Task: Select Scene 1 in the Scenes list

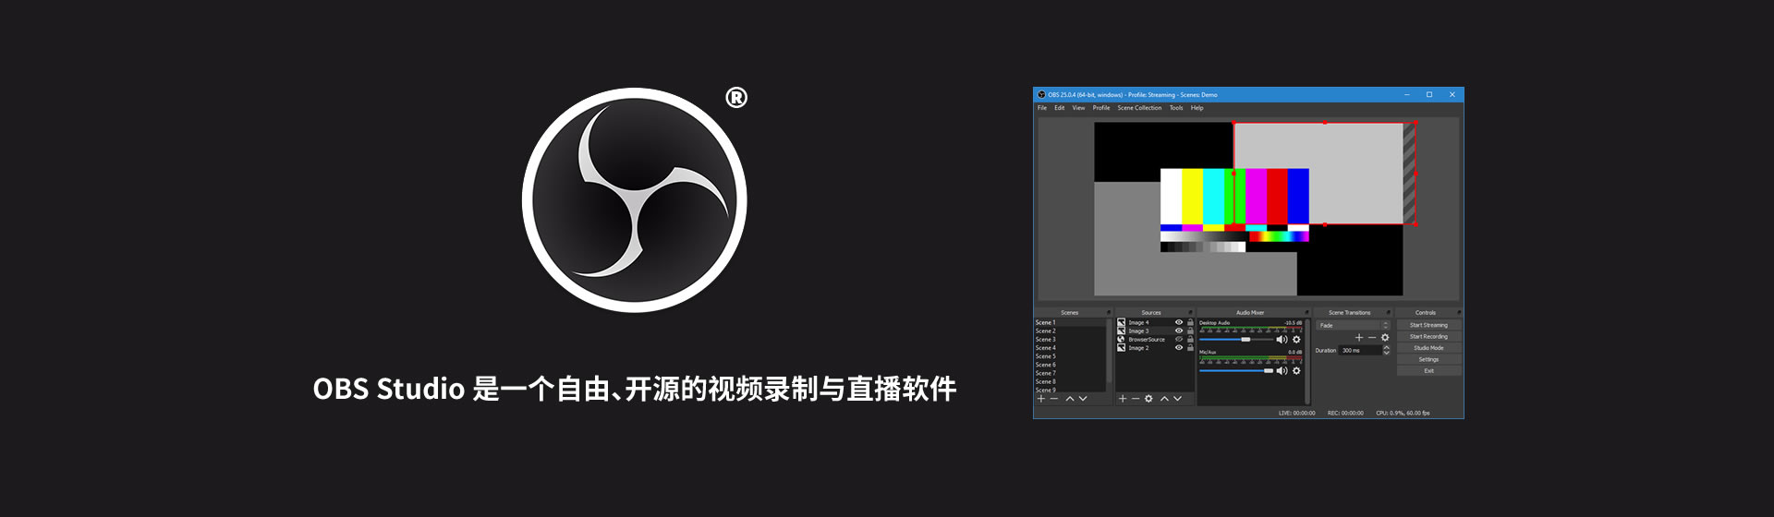Action: click(x=1070, y=322)
